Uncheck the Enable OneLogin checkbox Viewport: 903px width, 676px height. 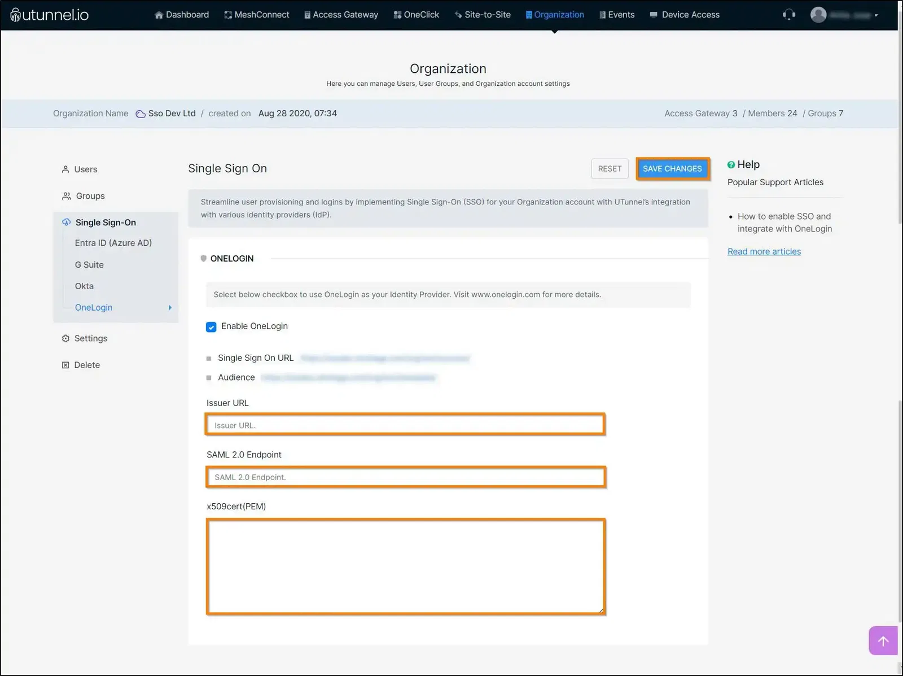[x=211, y=327]
